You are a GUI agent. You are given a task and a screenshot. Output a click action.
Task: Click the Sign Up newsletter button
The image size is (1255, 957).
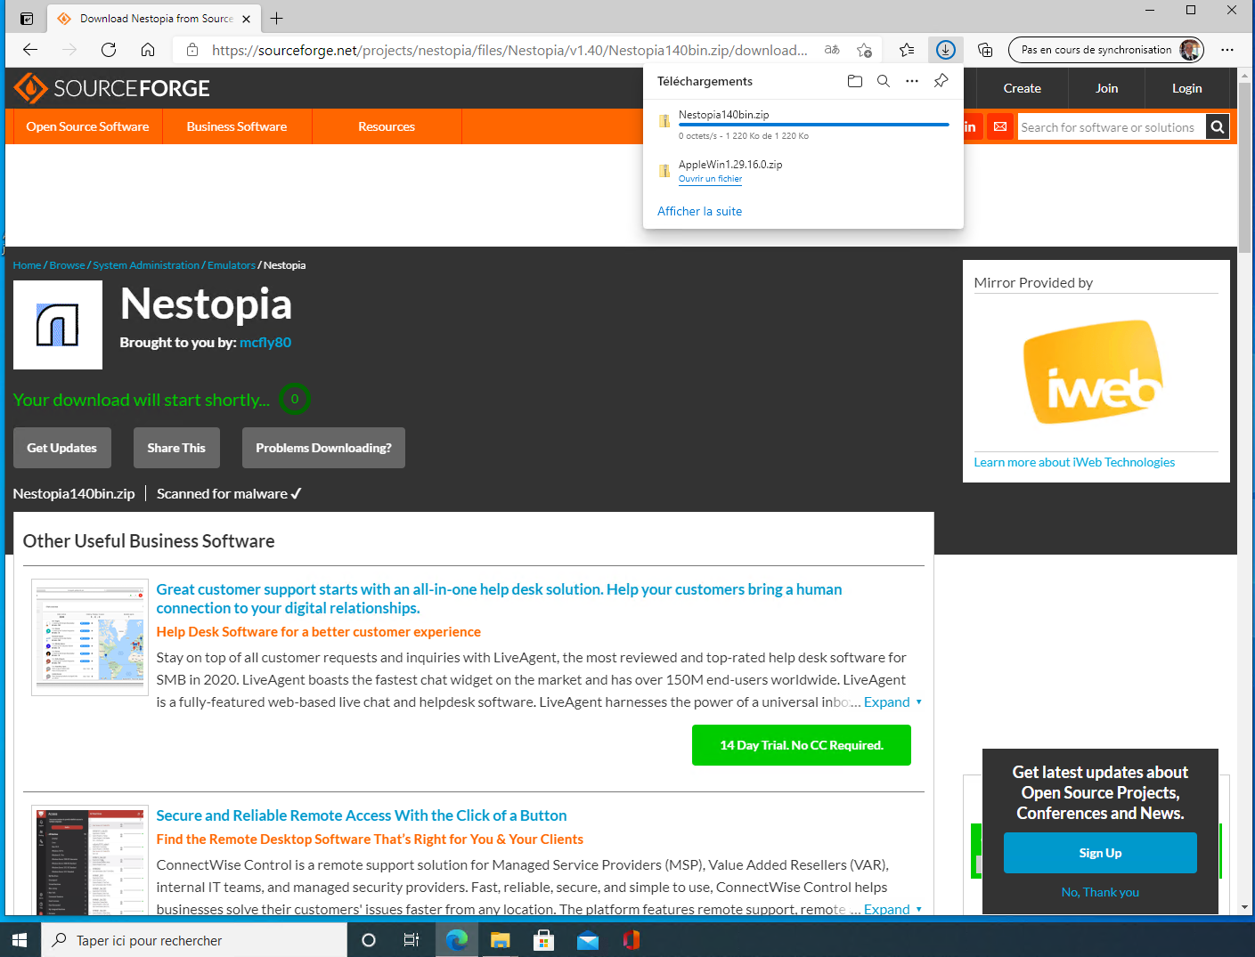(x=1100, y=853)
